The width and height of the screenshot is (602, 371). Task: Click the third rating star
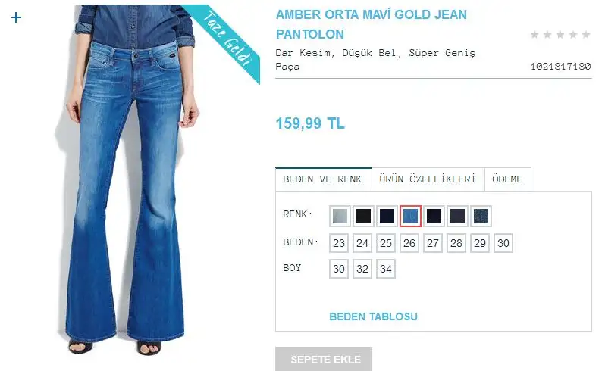pyautogui.click(x=560, y=35)
